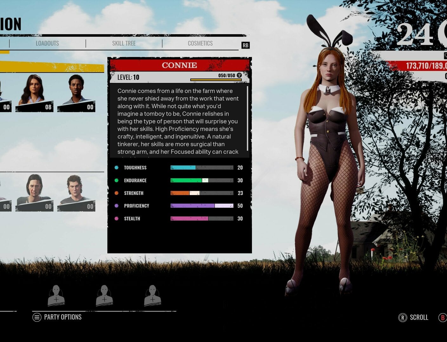Add a player to the middle empty party slot
Image resolution: width=447 pixels, height=342 pixels.
[x=104, y=296]
